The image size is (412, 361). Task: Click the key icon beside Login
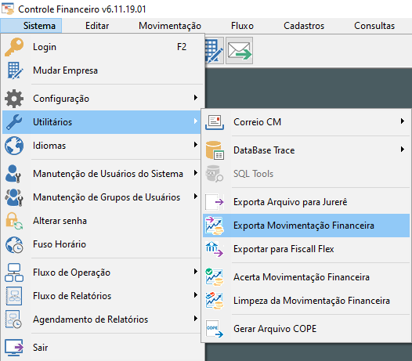click(14, 47)
